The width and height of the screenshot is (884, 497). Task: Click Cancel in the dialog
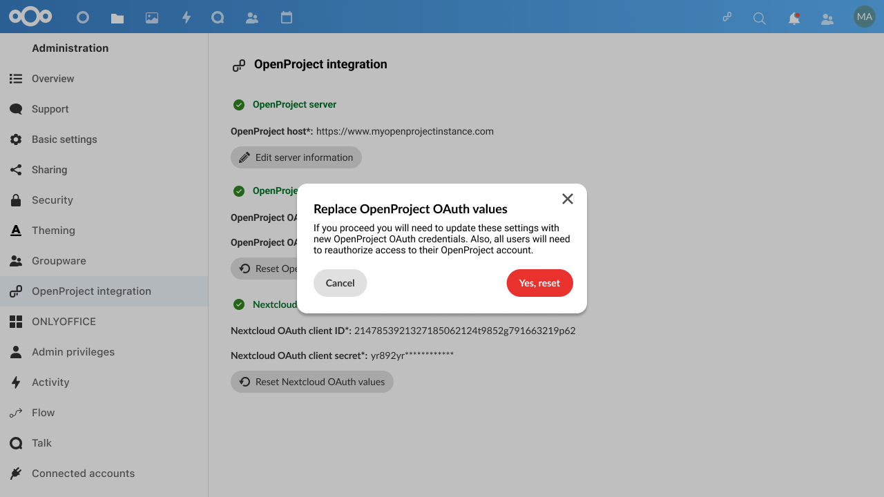click(340, 283)
